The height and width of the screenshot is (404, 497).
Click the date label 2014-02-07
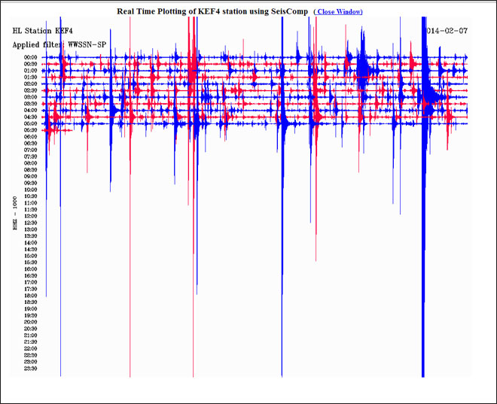[447, 31]
